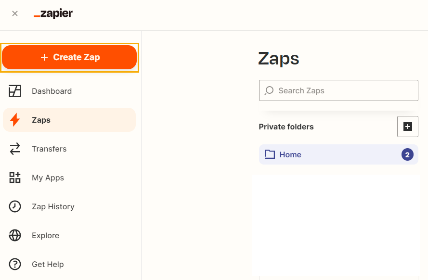Click the Private folders heading
Screen dimensions: 428x280
(x=286, y=127)
